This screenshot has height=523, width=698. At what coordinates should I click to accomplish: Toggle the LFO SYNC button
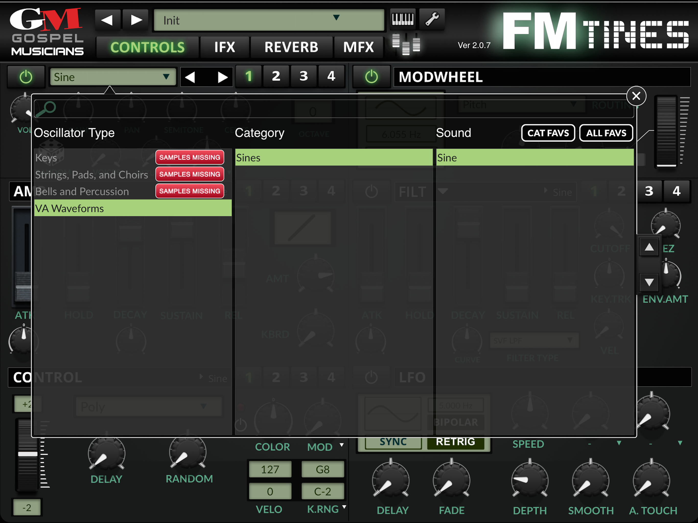point(393,442)
